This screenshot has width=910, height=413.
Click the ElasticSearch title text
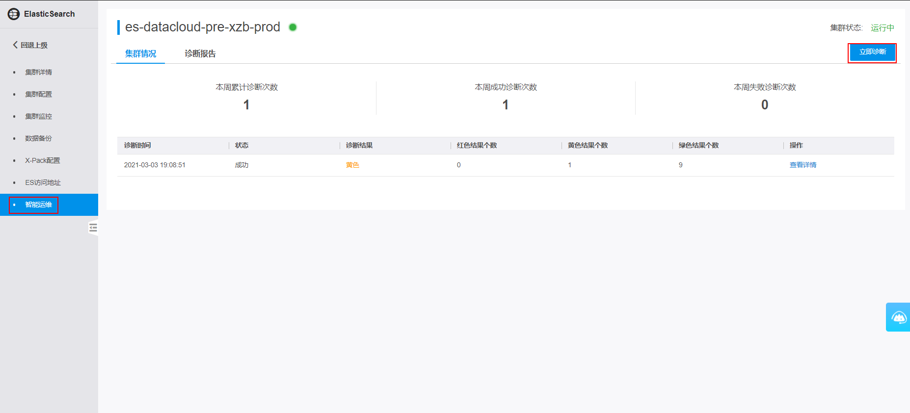(x=50, y=14)
